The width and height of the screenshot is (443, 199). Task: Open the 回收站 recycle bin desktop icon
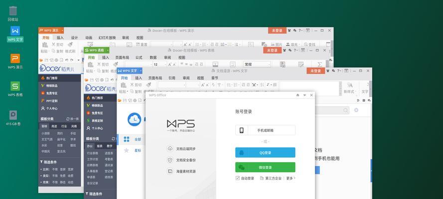click(x=13, y=13)
